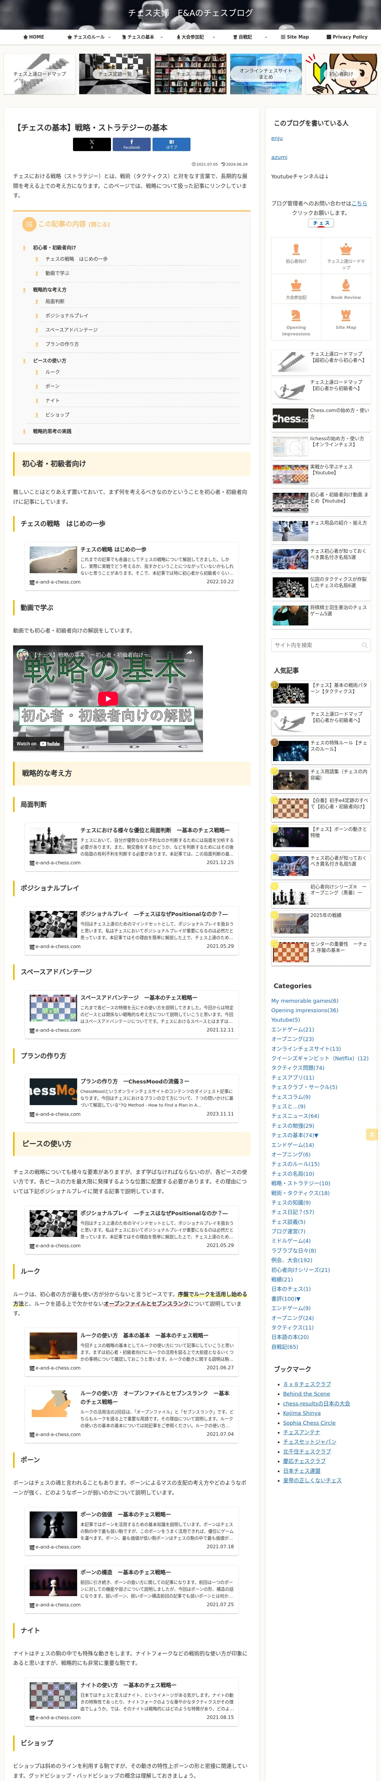
Task: Open azumi author link
Action: (x=279, y=157)
